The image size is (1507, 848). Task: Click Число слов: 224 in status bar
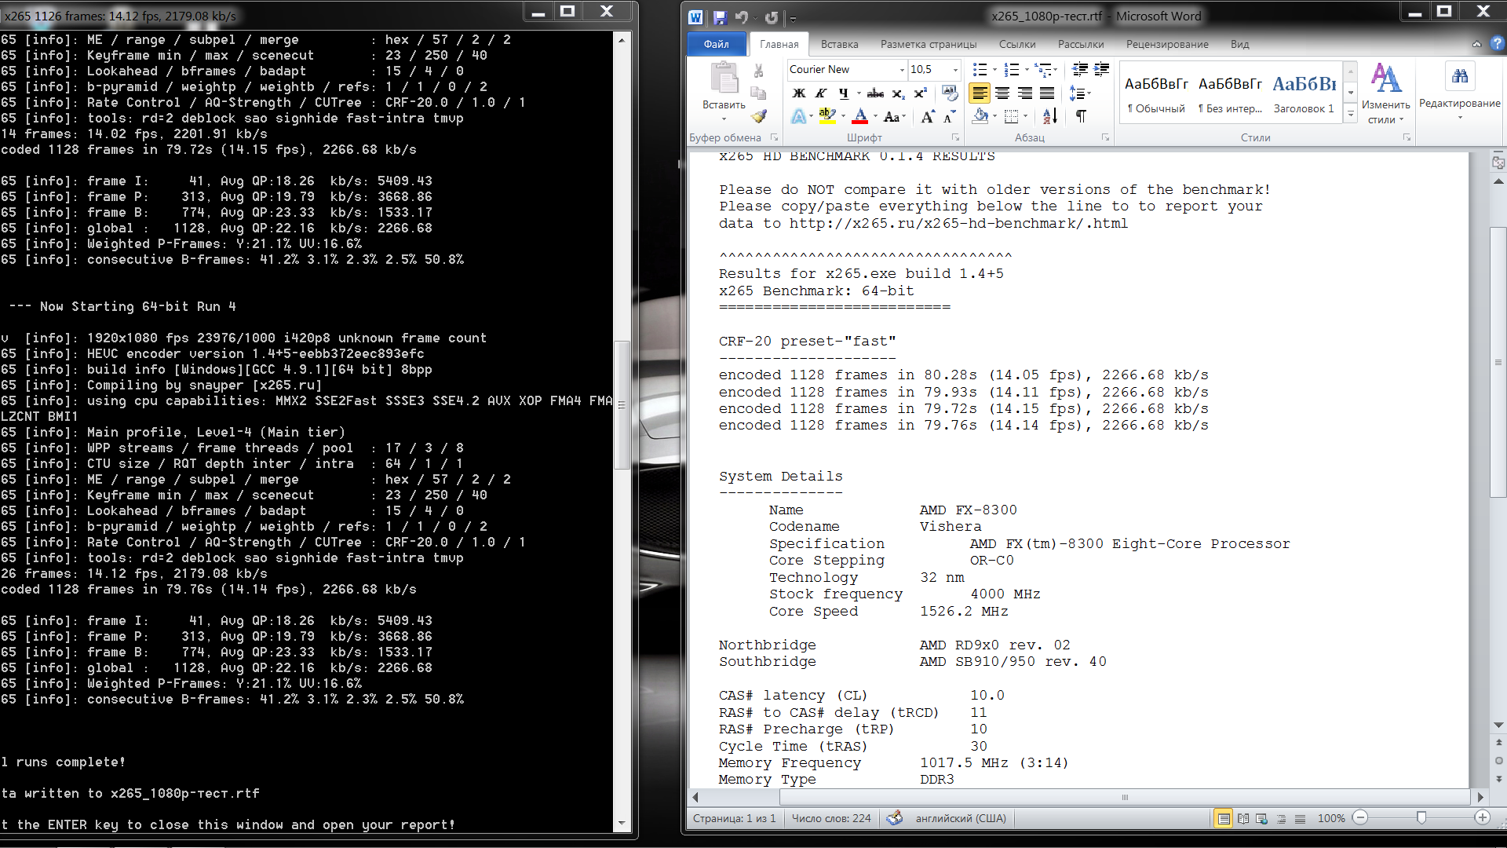click(x=830, y=818)
